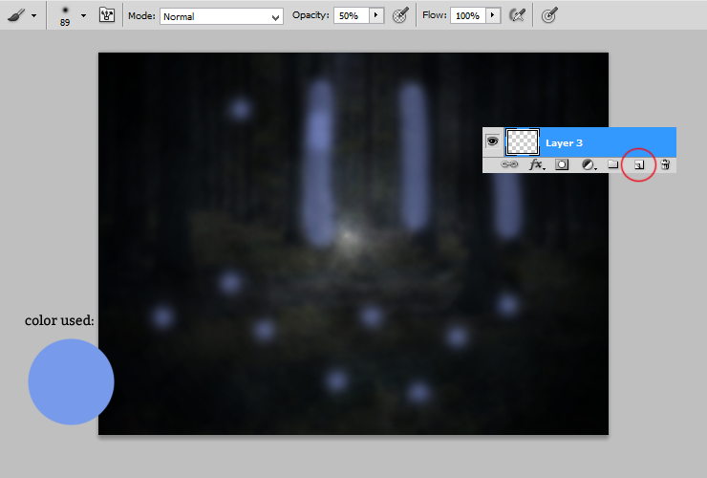Create new fill or adjustment layer
Image resolution: width=707 pixels, height=478 pixels.
coord(589,164)
